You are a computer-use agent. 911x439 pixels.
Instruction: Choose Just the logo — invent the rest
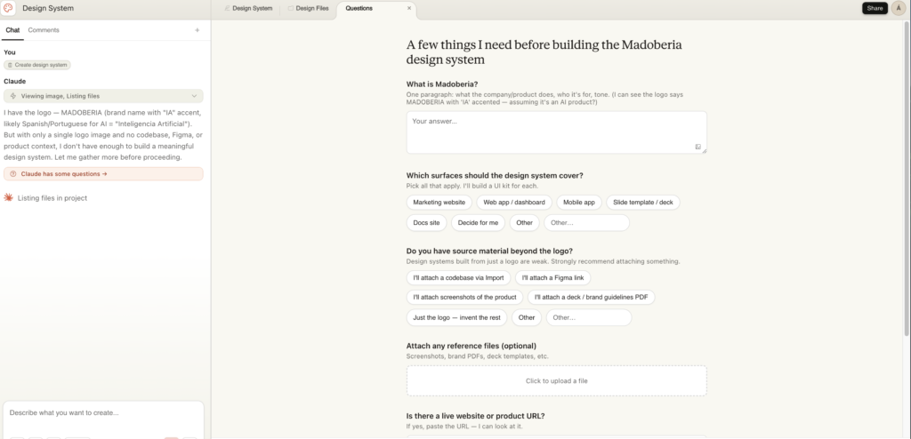455,317
